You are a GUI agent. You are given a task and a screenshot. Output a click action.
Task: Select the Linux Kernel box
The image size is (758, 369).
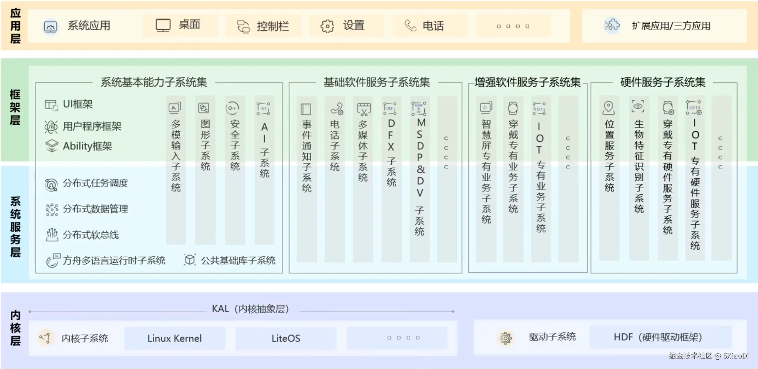175,338
